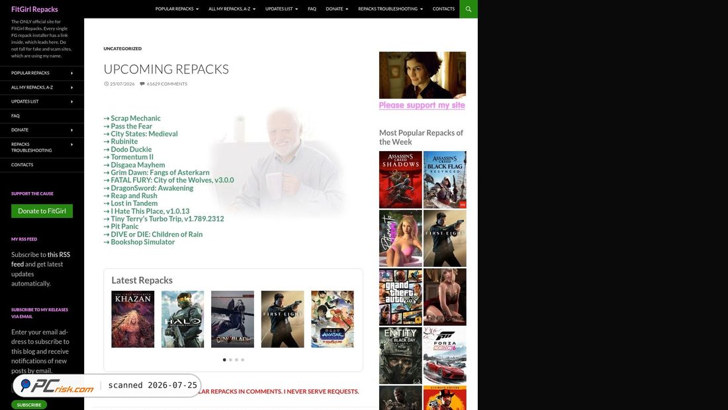The image size is (728, 410).
Task: Open the Uncategorized category link
Action: [122, 48]
